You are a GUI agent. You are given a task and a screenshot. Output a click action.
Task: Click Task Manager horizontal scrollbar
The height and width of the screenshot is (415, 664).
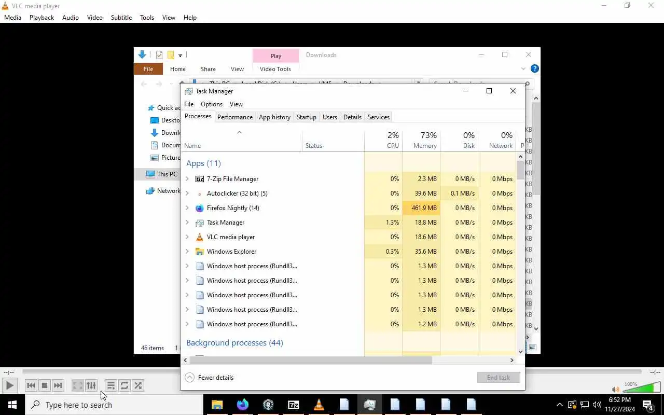coord(311,360)
